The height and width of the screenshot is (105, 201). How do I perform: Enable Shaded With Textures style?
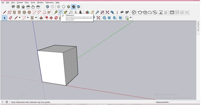(73, 7)
